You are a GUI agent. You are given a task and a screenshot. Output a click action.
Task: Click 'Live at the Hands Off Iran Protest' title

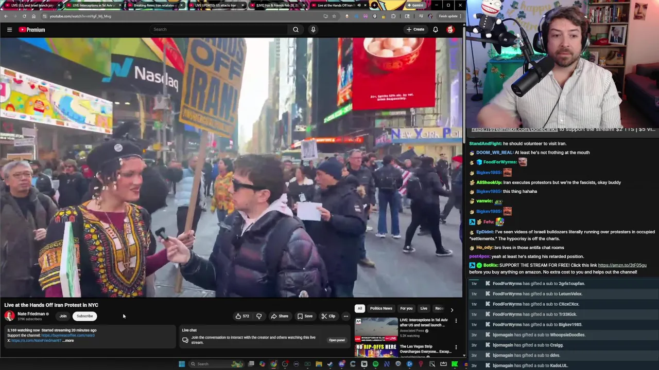(x=51, y=305)
